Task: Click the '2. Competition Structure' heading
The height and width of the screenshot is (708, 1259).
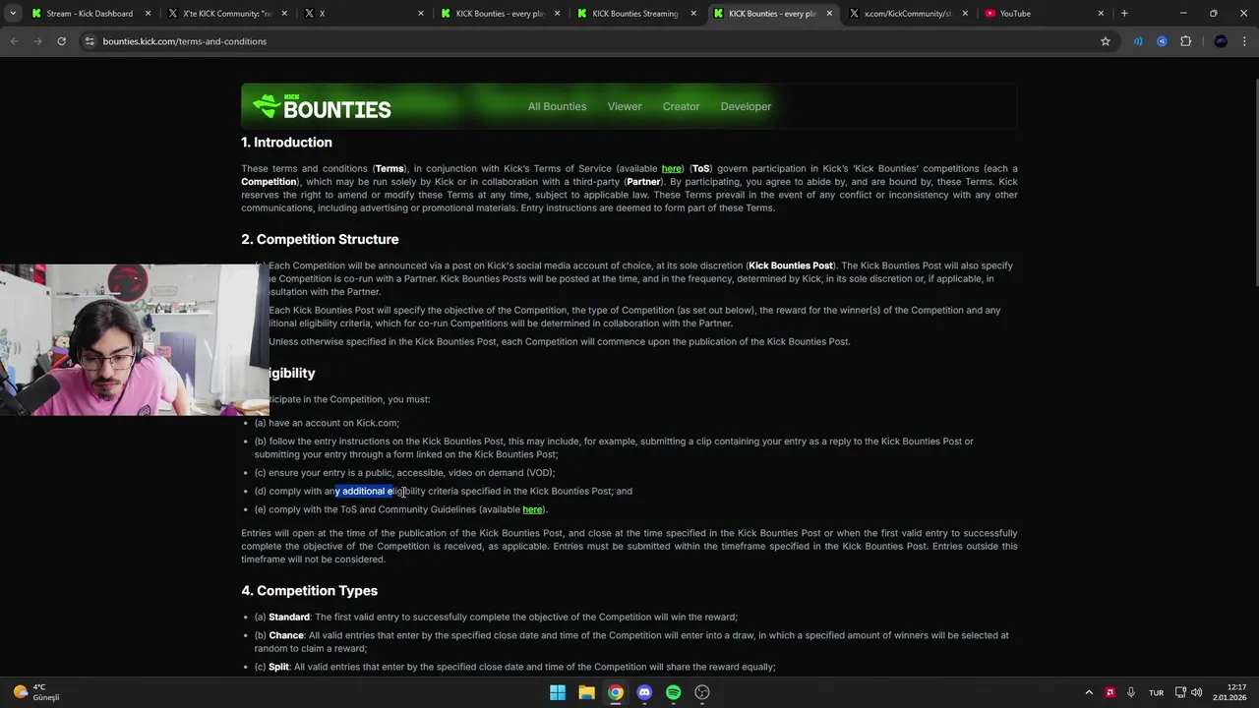Action: tap(320, 239)
